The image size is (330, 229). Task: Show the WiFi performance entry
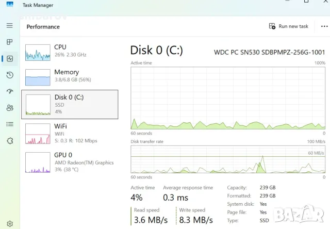(x=70, y=133)
